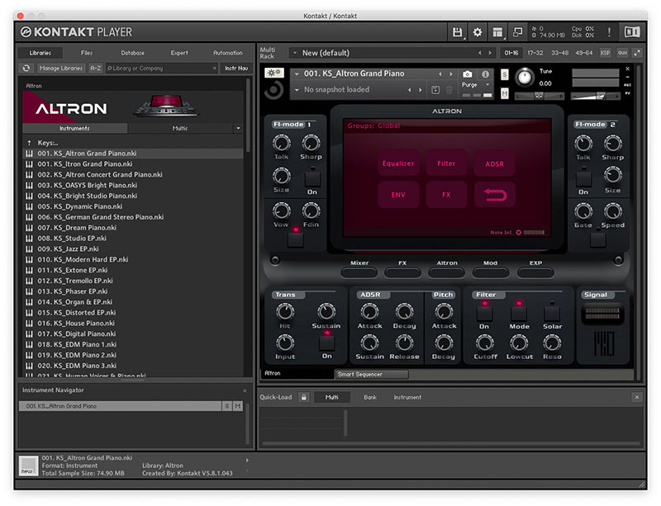Open instrument name dropdown arrow
This screenshot has width=661, height=506.
(x=297, y=73)
